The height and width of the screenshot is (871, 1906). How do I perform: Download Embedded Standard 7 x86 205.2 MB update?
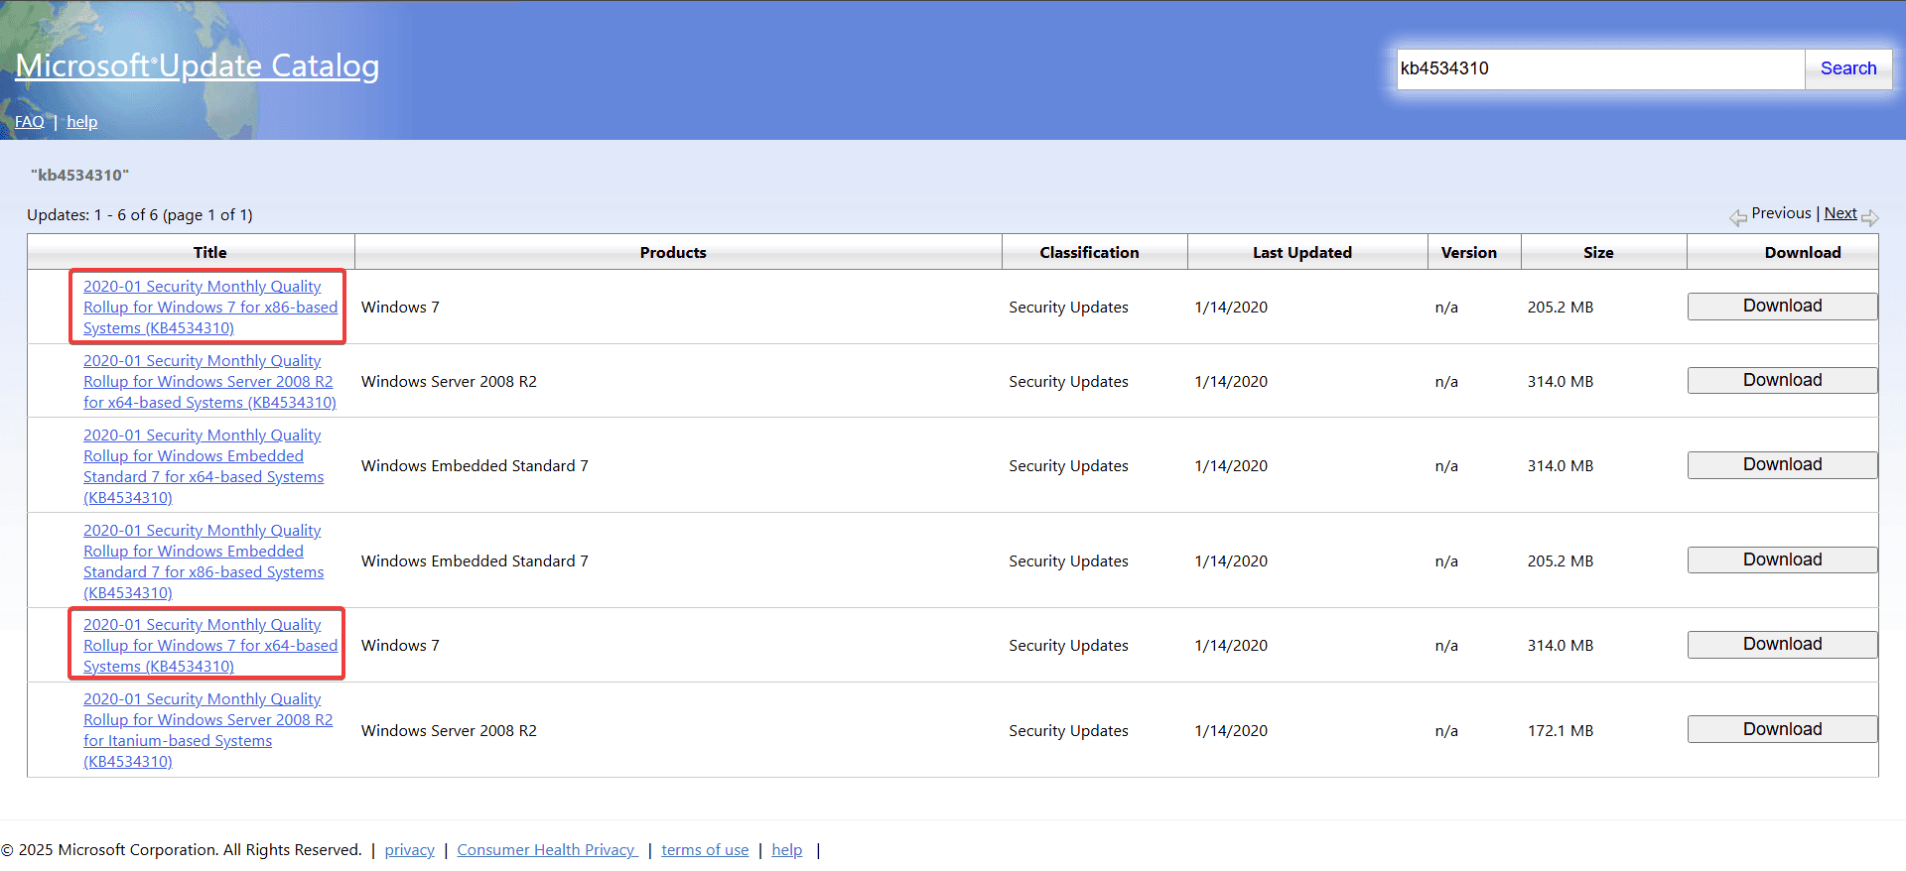1783,560
